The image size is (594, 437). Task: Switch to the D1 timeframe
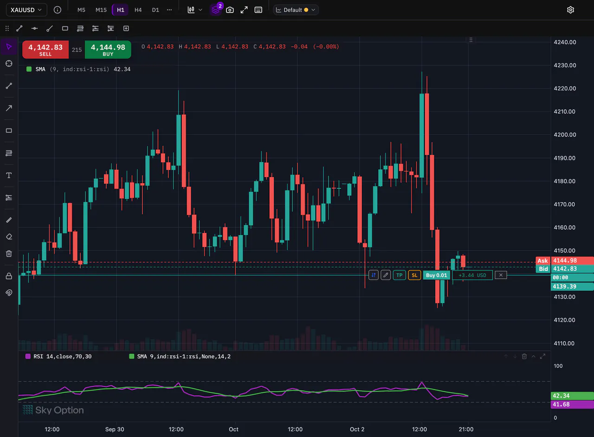tap(155, 10)
